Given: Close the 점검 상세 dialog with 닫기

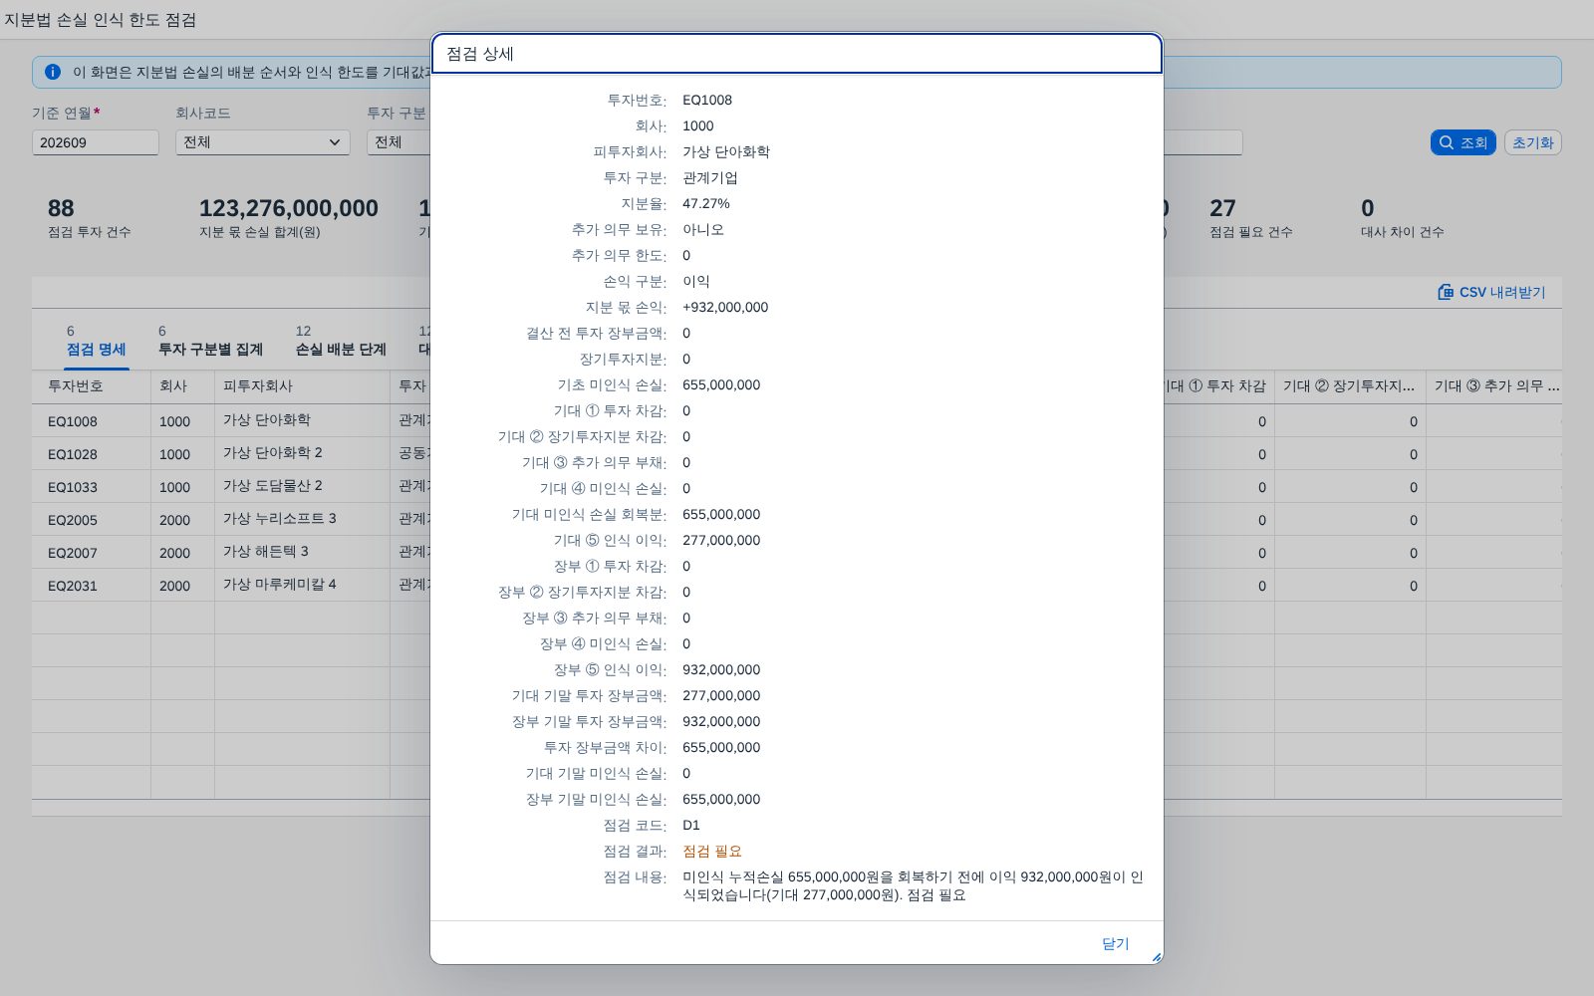Looking at the screenshot, I should (x=1115, y=943).
